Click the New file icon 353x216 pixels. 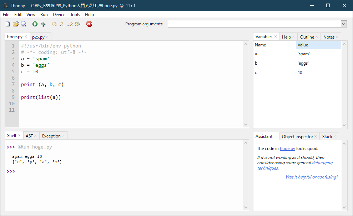pos(7,24)
